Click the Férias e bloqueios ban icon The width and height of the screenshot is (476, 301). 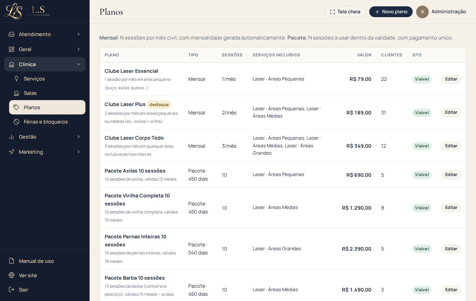[x=16, y=122]
